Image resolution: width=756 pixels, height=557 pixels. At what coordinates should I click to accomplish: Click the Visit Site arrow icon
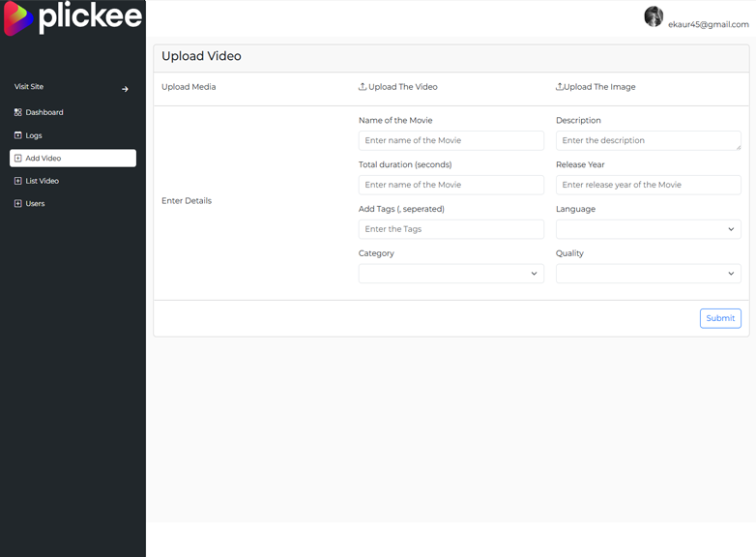coord(125,89)
